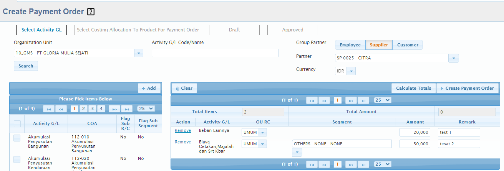
Task: Open the help question mark icon
Action: click(91, 12)
